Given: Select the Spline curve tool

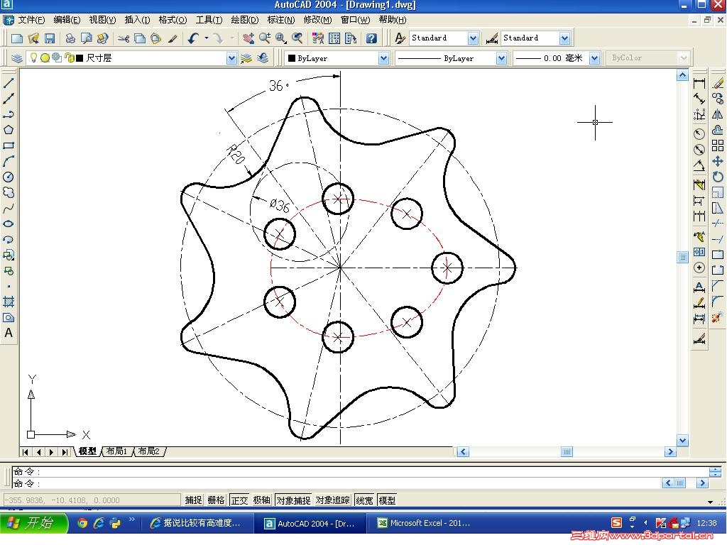Looking at the screenshot, I should [x=9, y=208].
